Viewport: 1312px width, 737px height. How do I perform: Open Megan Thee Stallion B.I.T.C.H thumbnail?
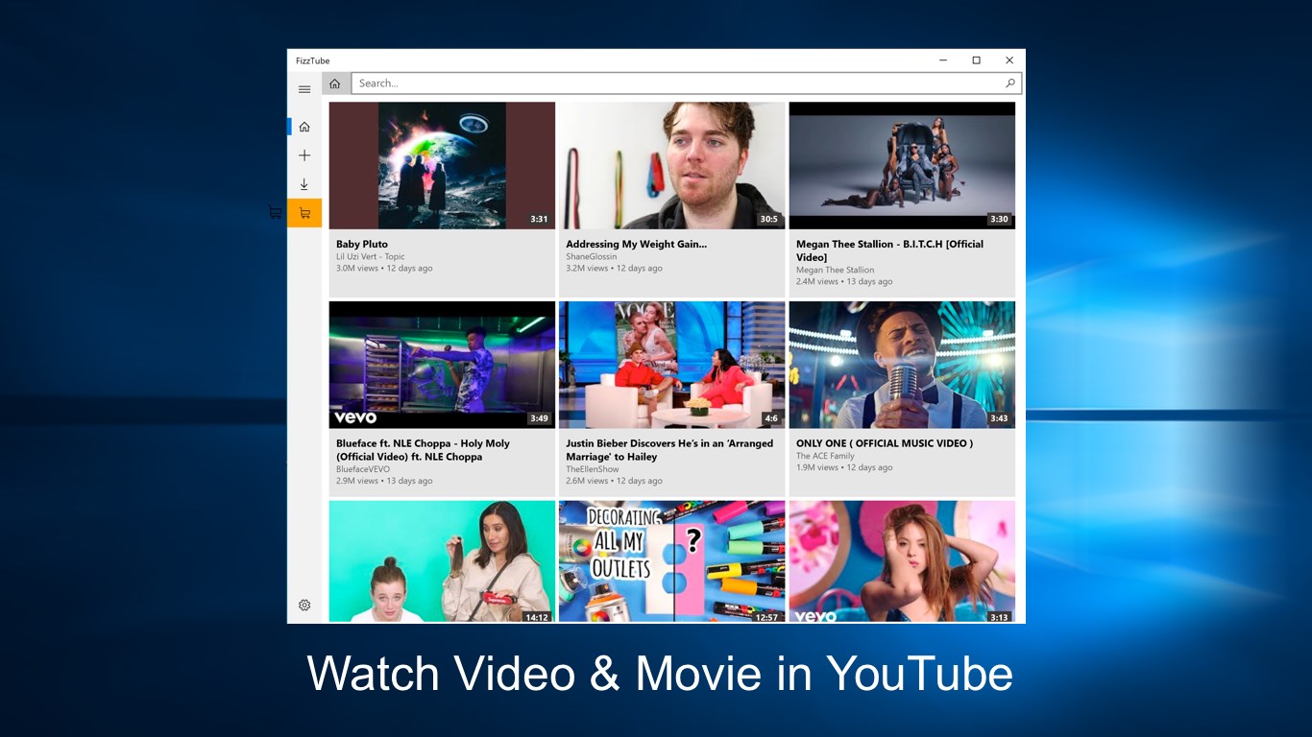click(x=902, y=165)
